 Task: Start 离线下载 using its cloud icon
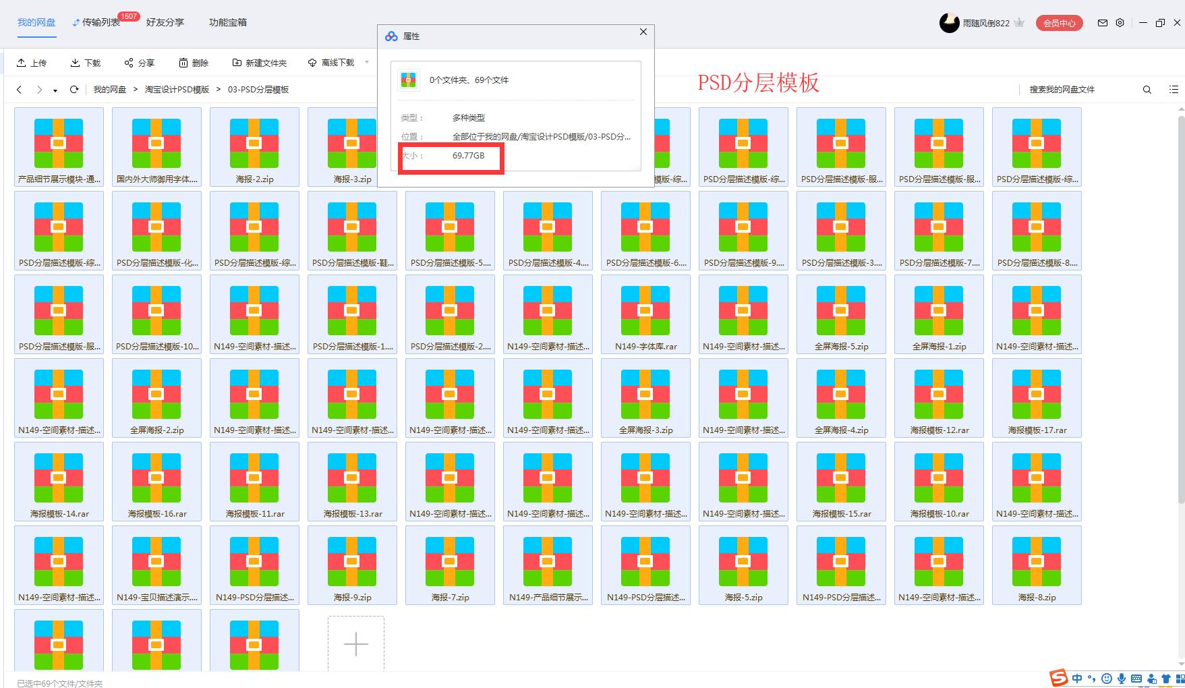(312, 62)
